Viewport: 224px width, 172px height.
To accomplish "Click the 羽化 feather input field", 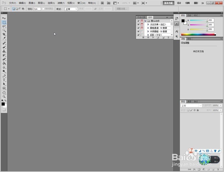I will point(37,9).
